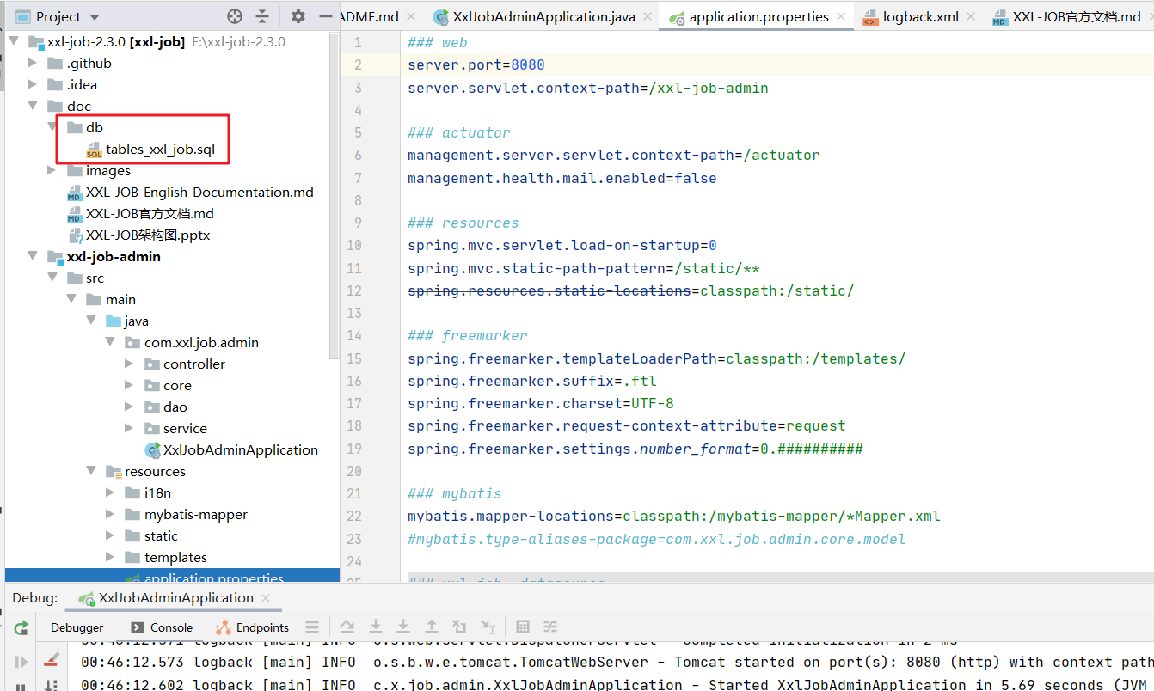
Task: Switch to the Endpoints tab
Action: 253,627
